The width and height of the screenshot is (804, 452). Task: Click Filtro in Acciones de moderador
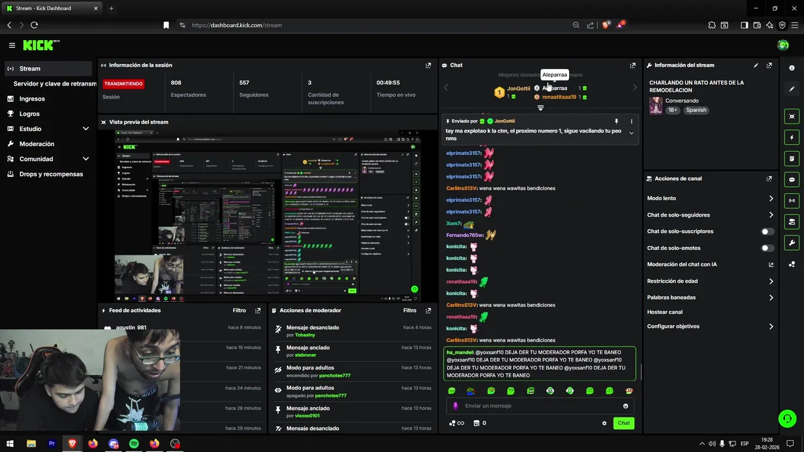tap(410, 311)
